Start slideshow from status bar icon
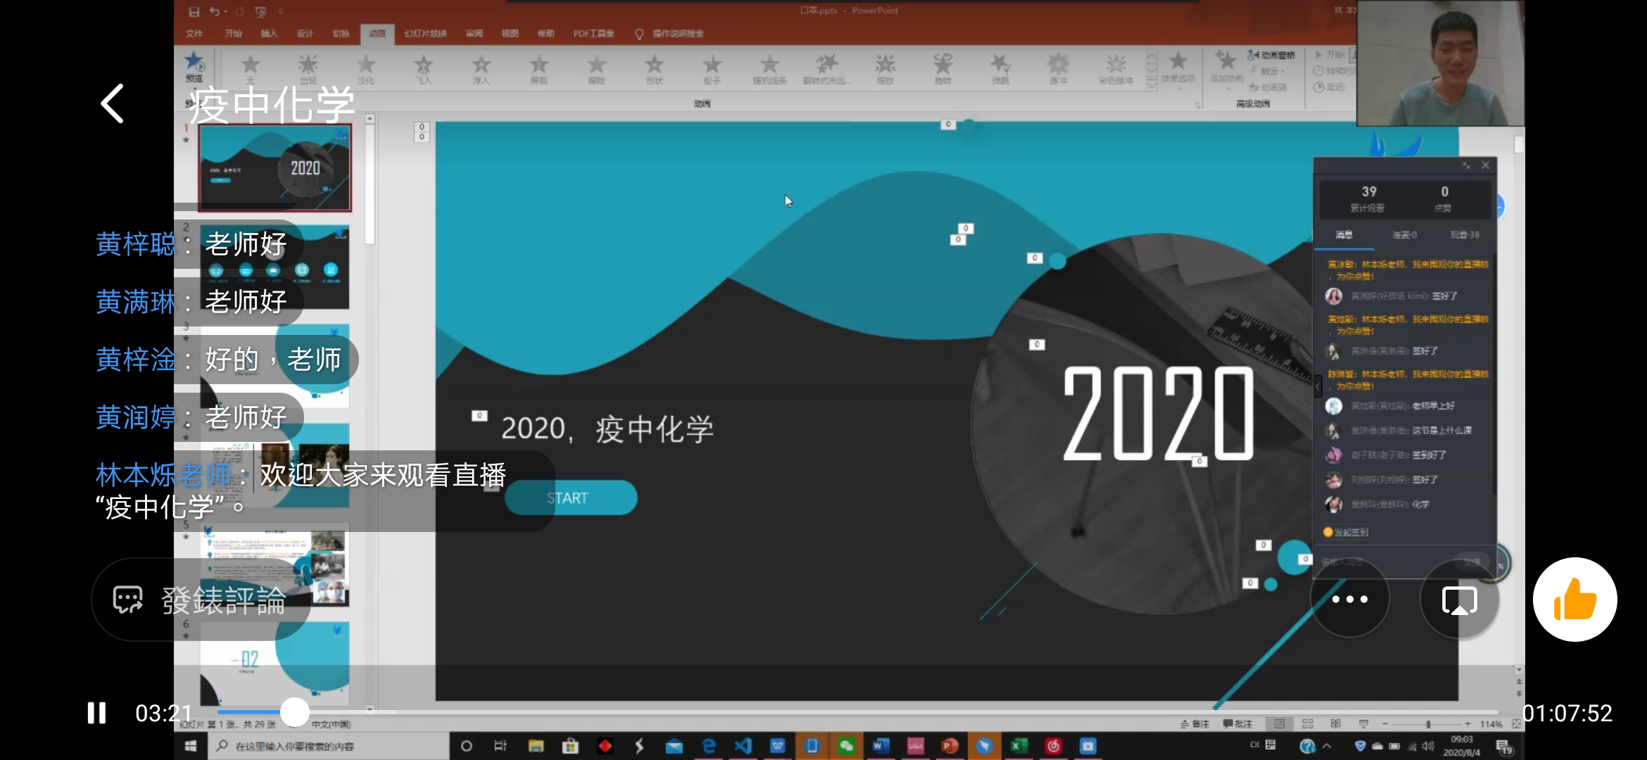1647x760 pixels. click(x=1363, y=724)
